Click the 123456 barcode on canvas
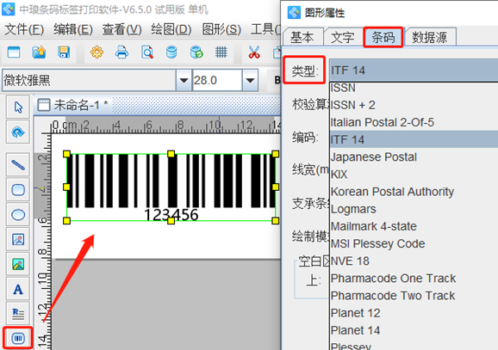This screenshot has height=350, width=498. (x=171, y=187)
